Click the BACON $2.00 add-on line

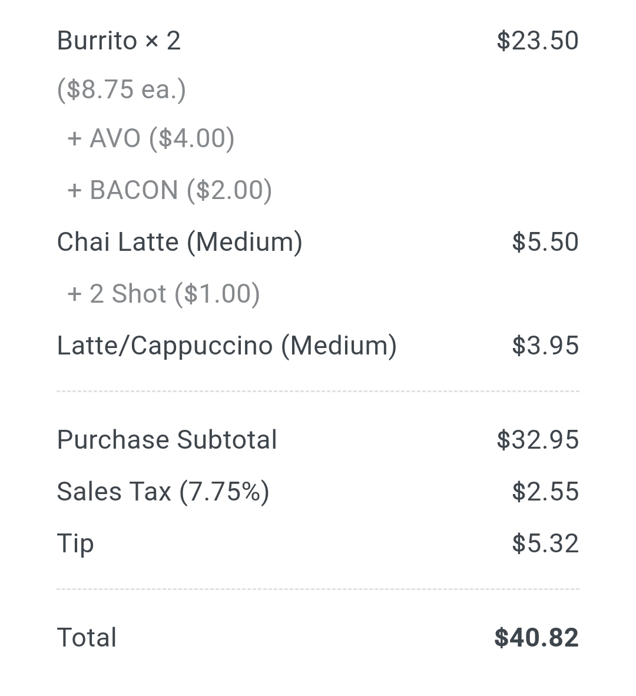point(170,190)
